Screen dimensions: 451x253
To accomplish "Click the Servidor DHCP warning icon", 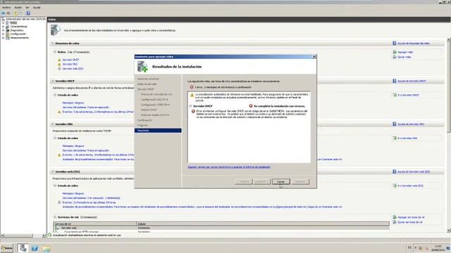I will (x=59, y=60).
